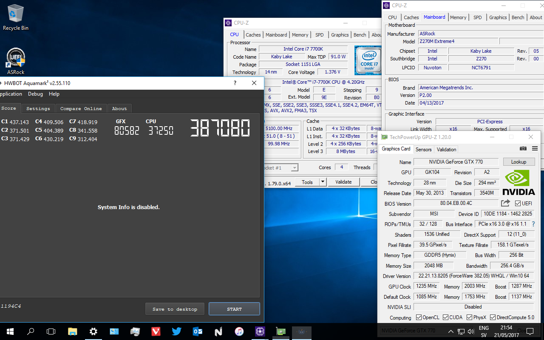Viewport: 544px width, 340px height.
Task: Click the total score 387080 display
Action: pos(220,128)
